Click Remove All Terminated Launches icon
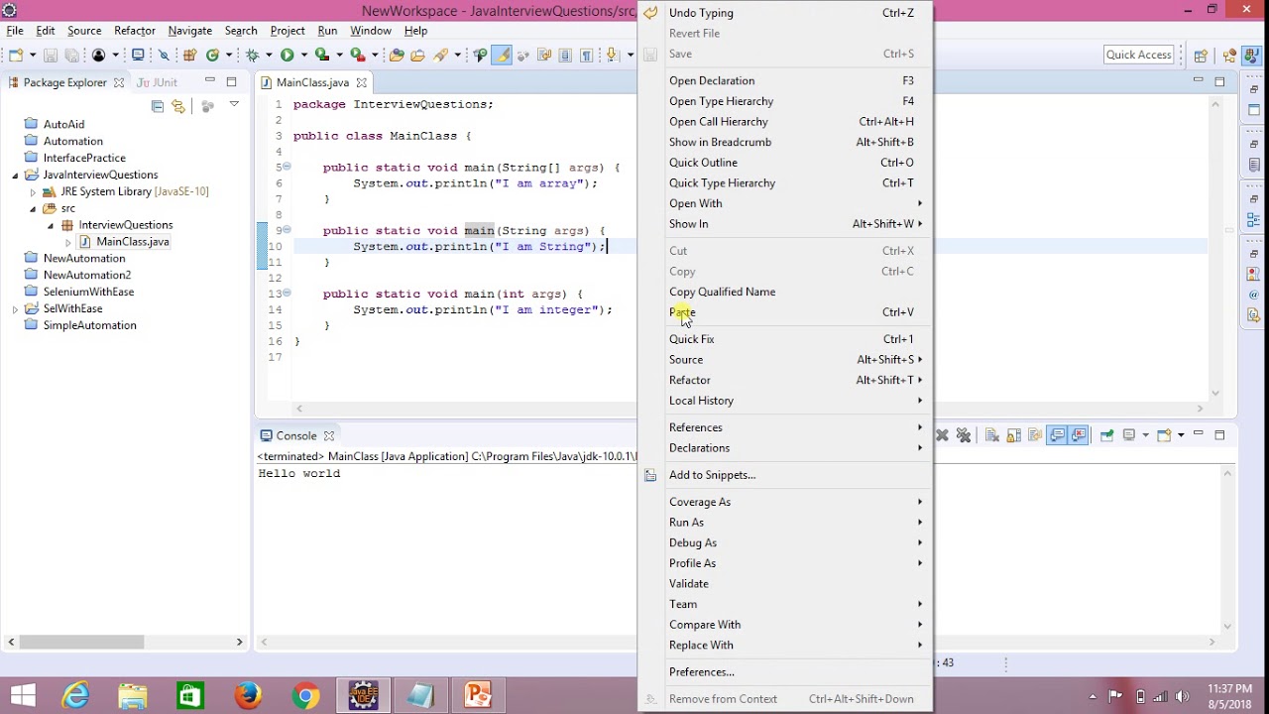The width and height of the screenshot is (1269, 714). (x=964, y=435)
